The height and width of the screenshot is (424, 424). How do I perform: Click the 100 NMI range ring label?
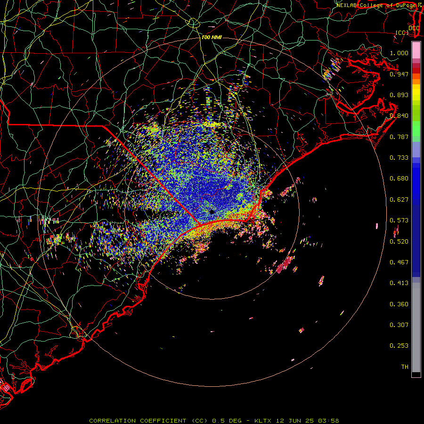coord(212,37)
